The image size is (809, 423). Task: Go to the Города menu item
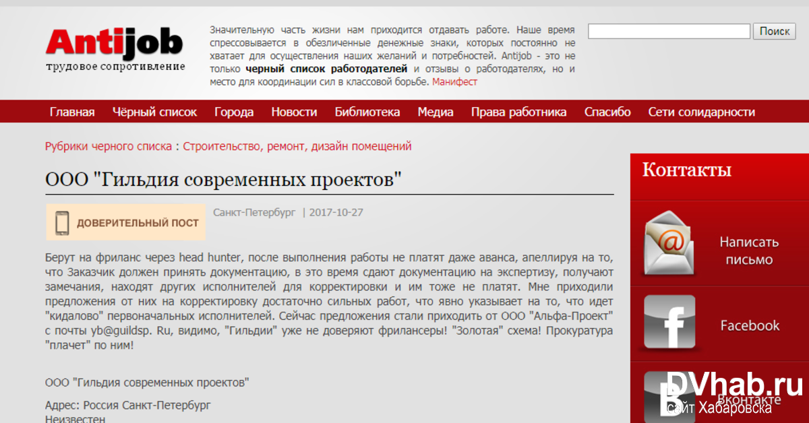[234, 112]
